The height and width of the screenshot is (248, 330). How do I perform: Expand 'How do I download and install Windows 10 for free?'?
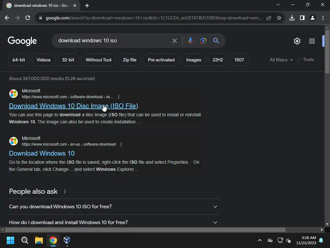(114, 222)
